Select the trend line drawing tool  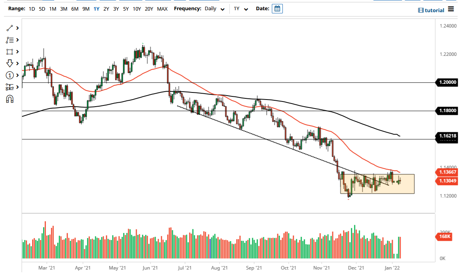(10, 28)
